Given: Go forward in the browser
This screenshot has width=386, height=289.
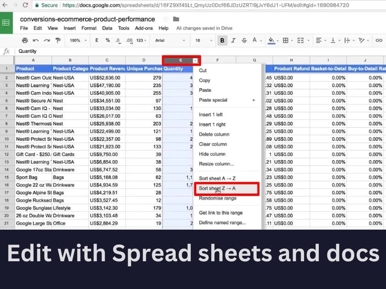Looking at the screenshot, I should (15, 5).
